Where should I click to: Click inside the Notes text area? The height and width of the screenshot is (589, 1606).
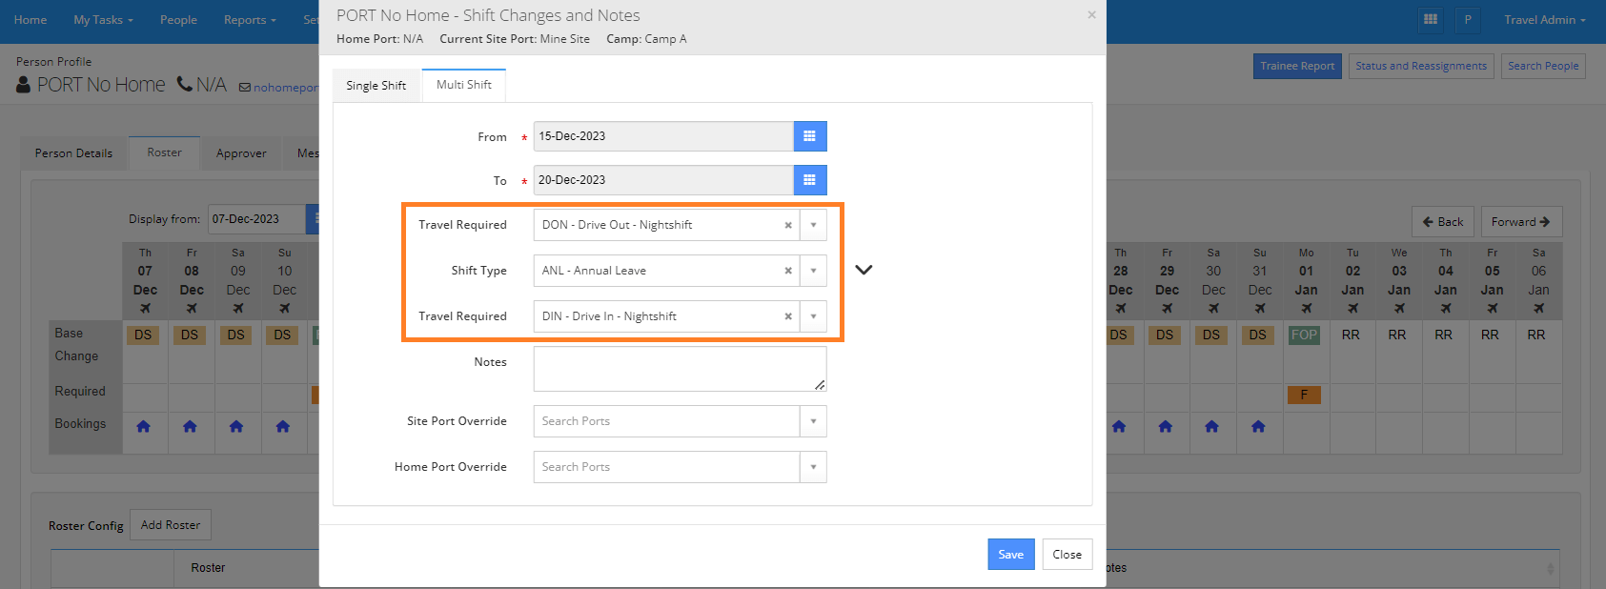point(679,368)
